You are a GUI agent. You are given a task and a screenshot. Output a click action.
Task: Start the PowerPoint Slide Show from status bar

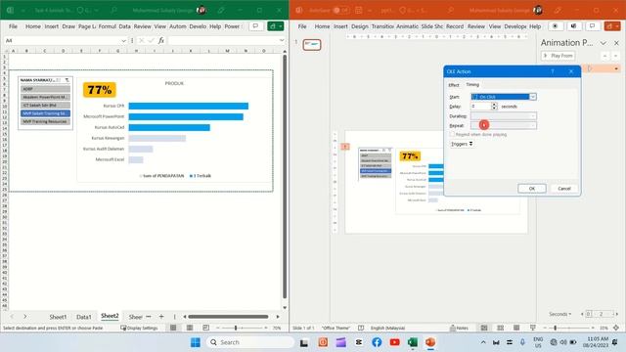point(532,328)
